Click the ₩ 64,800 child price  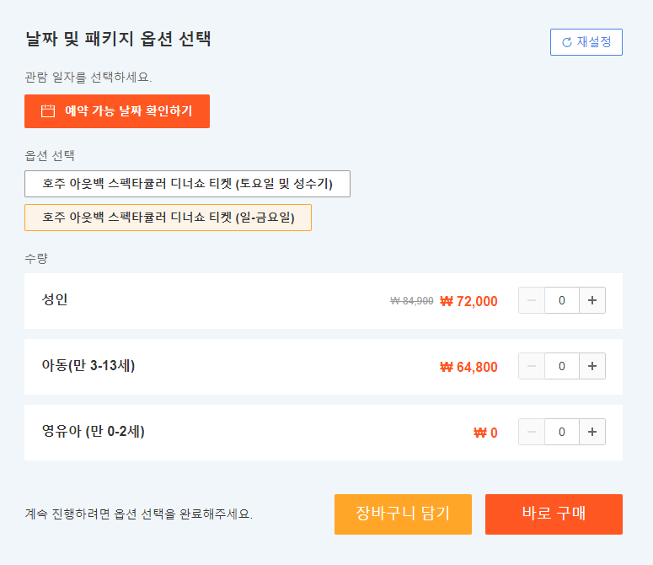tap(468, 367)
